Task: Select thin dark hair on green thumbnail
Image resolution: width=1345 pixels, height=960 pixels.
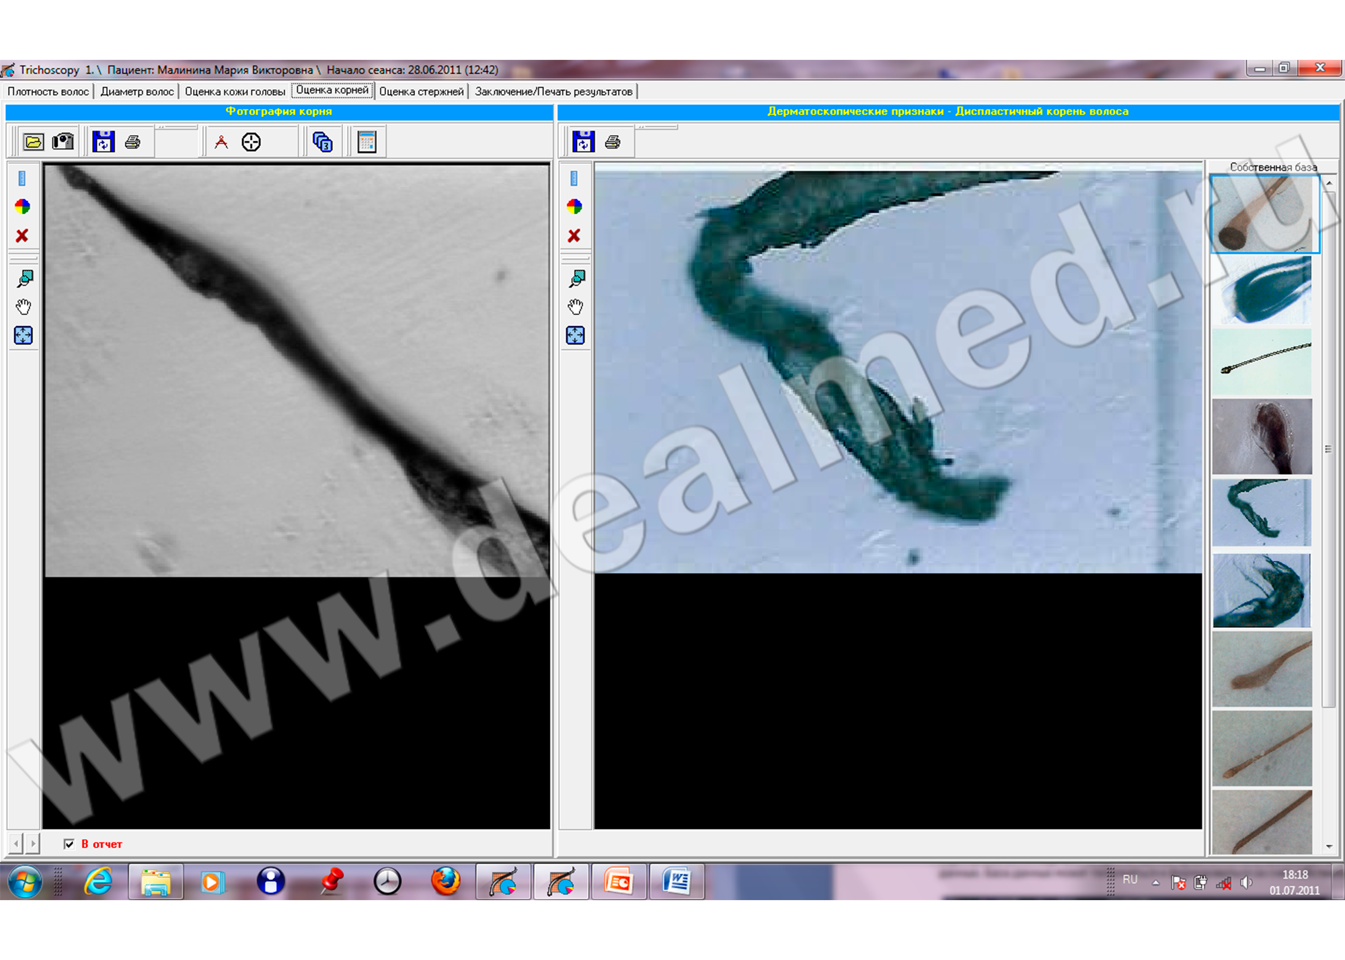Action: point(1262,362)
